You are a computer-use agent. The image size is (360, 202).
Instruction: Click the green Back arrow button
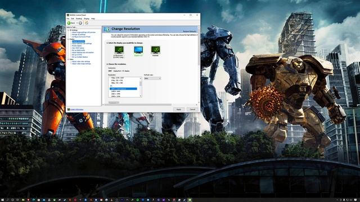point(69,23)
